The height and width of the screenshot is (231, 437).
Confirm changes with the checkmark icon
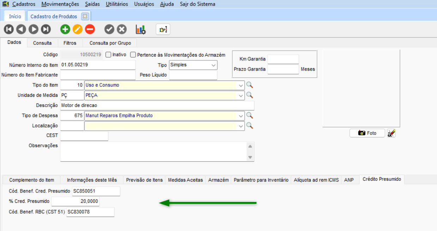(x=109, y=29)
